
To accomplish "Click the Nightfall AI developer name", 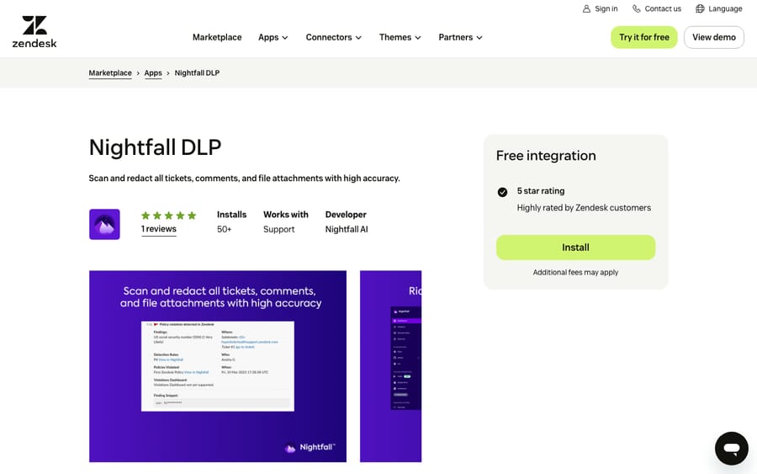I will click(347, 230).
